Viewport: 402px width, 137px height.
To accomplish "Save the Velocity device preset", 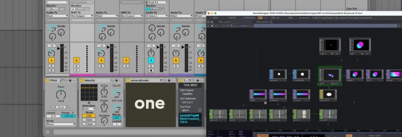I will click(x=116, y=80).
